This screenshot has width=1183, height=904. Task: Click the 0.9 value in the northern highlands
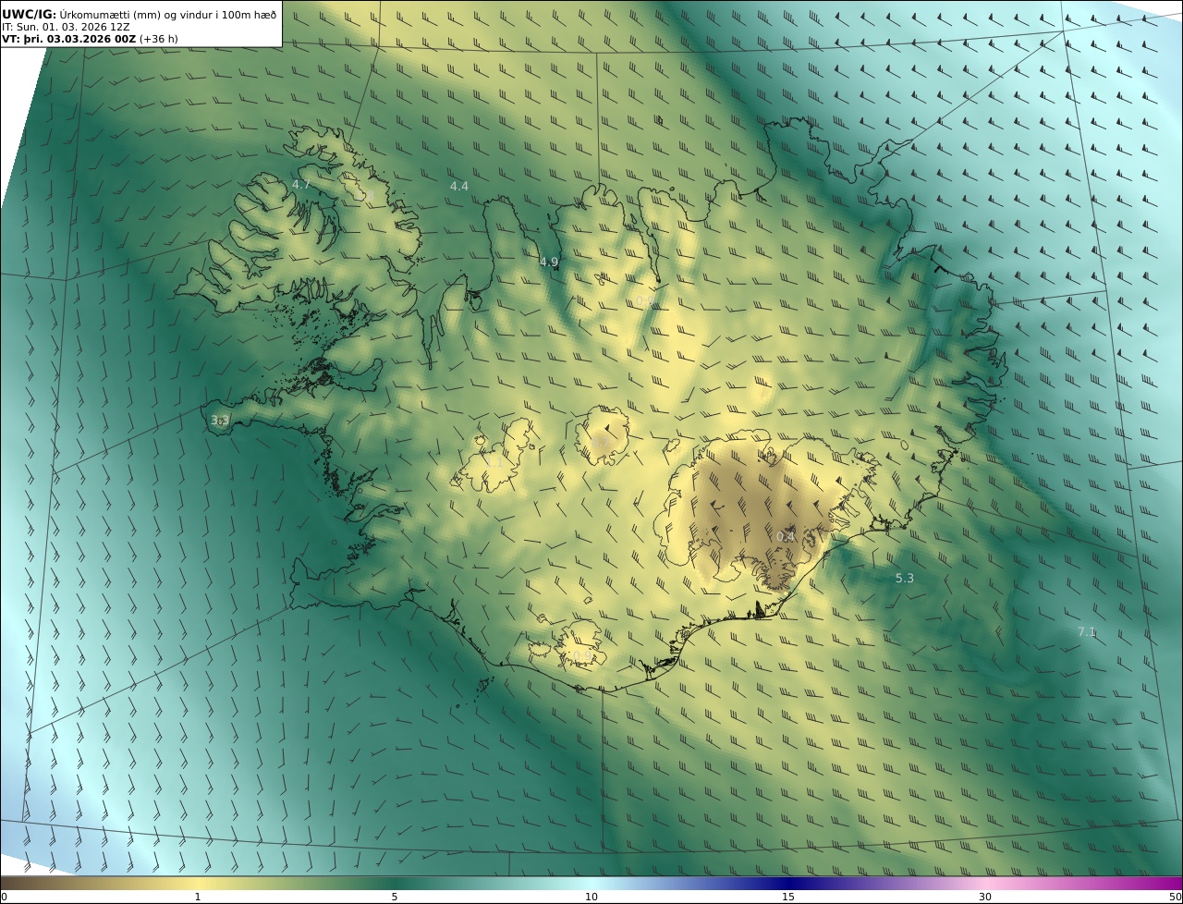coord(644,301)
